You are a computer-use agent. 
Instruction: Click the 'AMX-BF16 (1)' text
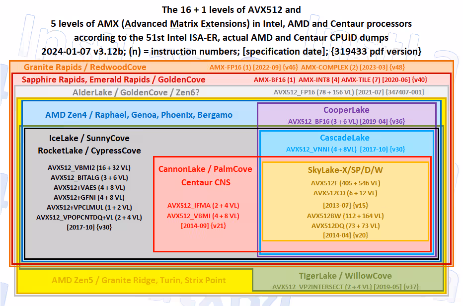coord(274,80)
